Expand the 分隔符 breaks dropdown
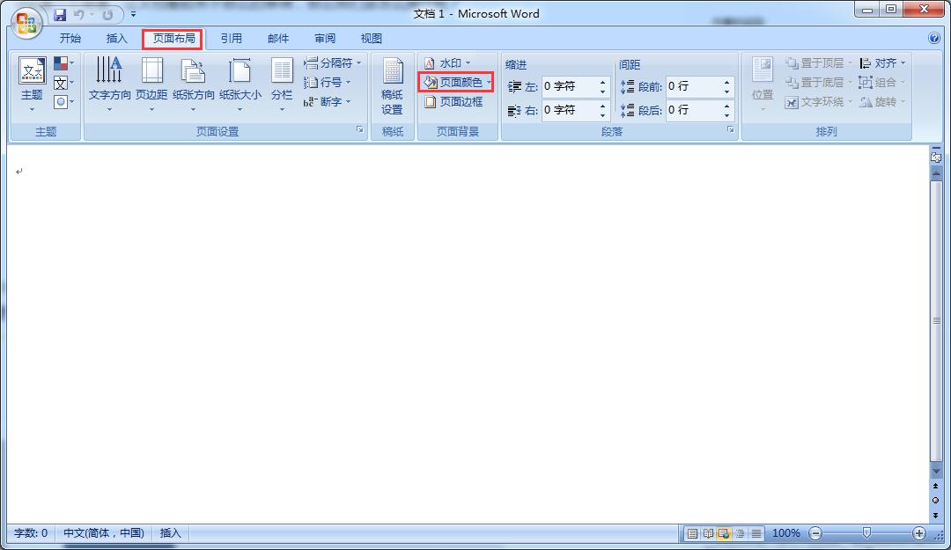 point(358,63)
